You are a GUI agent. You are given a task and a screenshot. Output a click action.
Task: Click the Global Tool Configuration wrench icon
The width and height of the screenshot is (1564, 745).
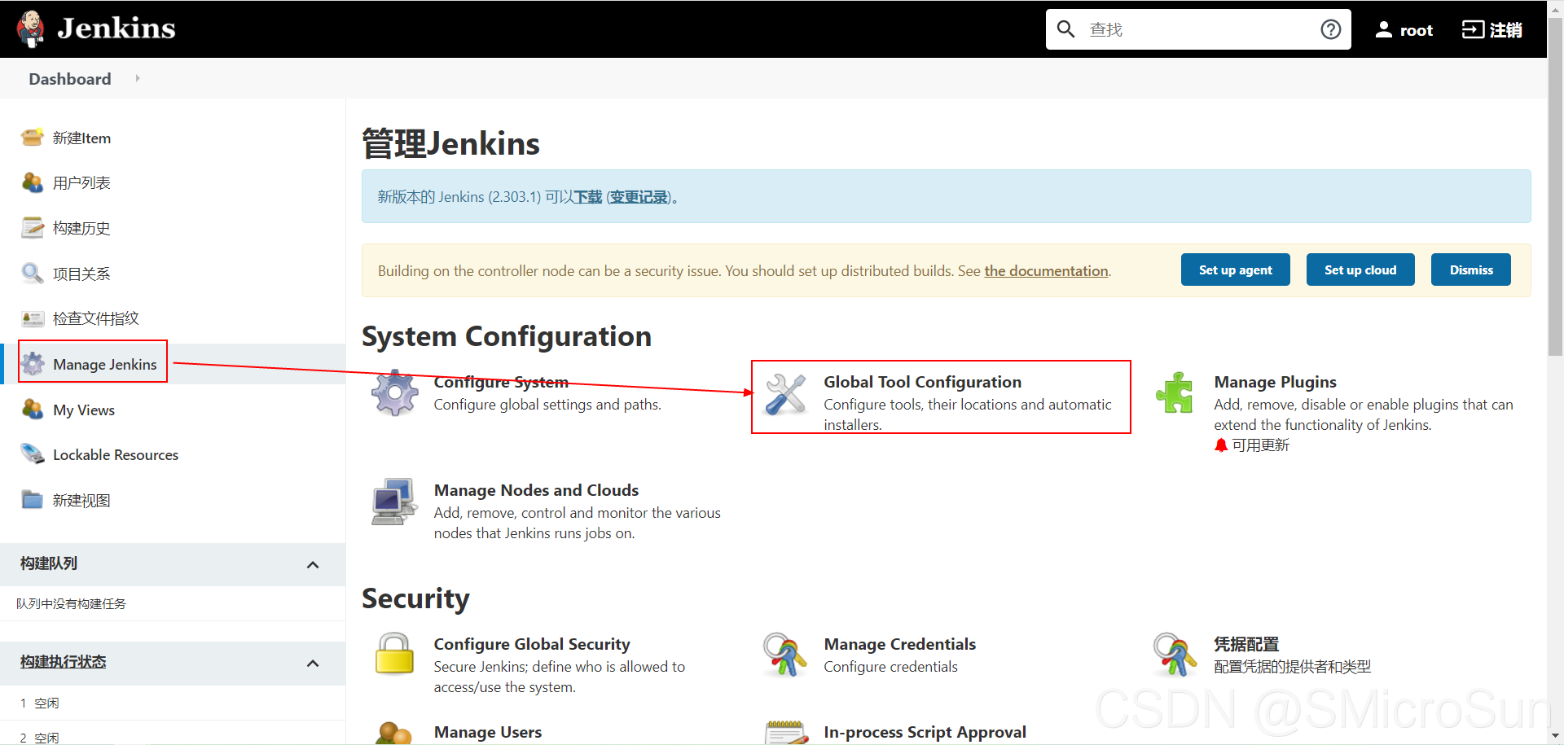click(x=785, y=393)
